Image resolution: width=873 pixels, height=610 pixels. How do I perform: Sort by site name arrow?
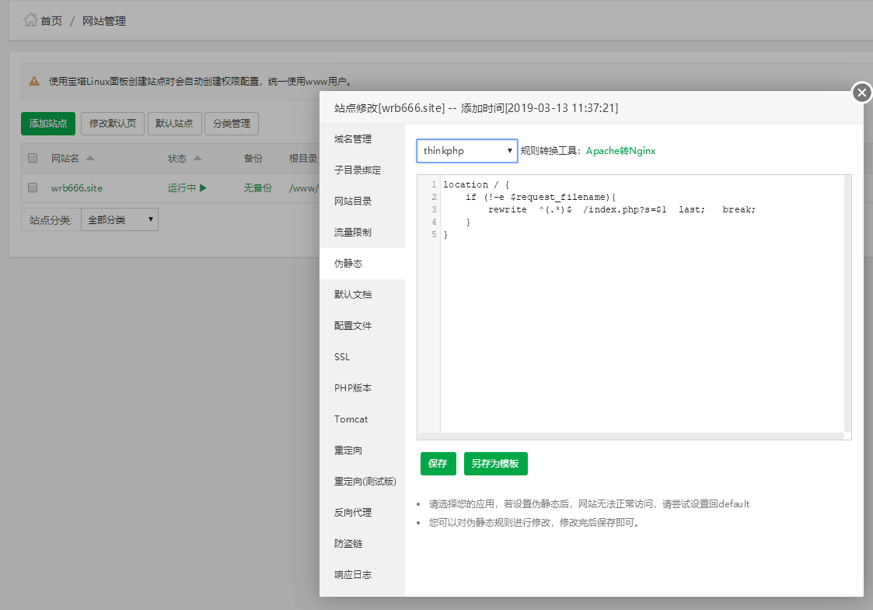coord(90,158)
